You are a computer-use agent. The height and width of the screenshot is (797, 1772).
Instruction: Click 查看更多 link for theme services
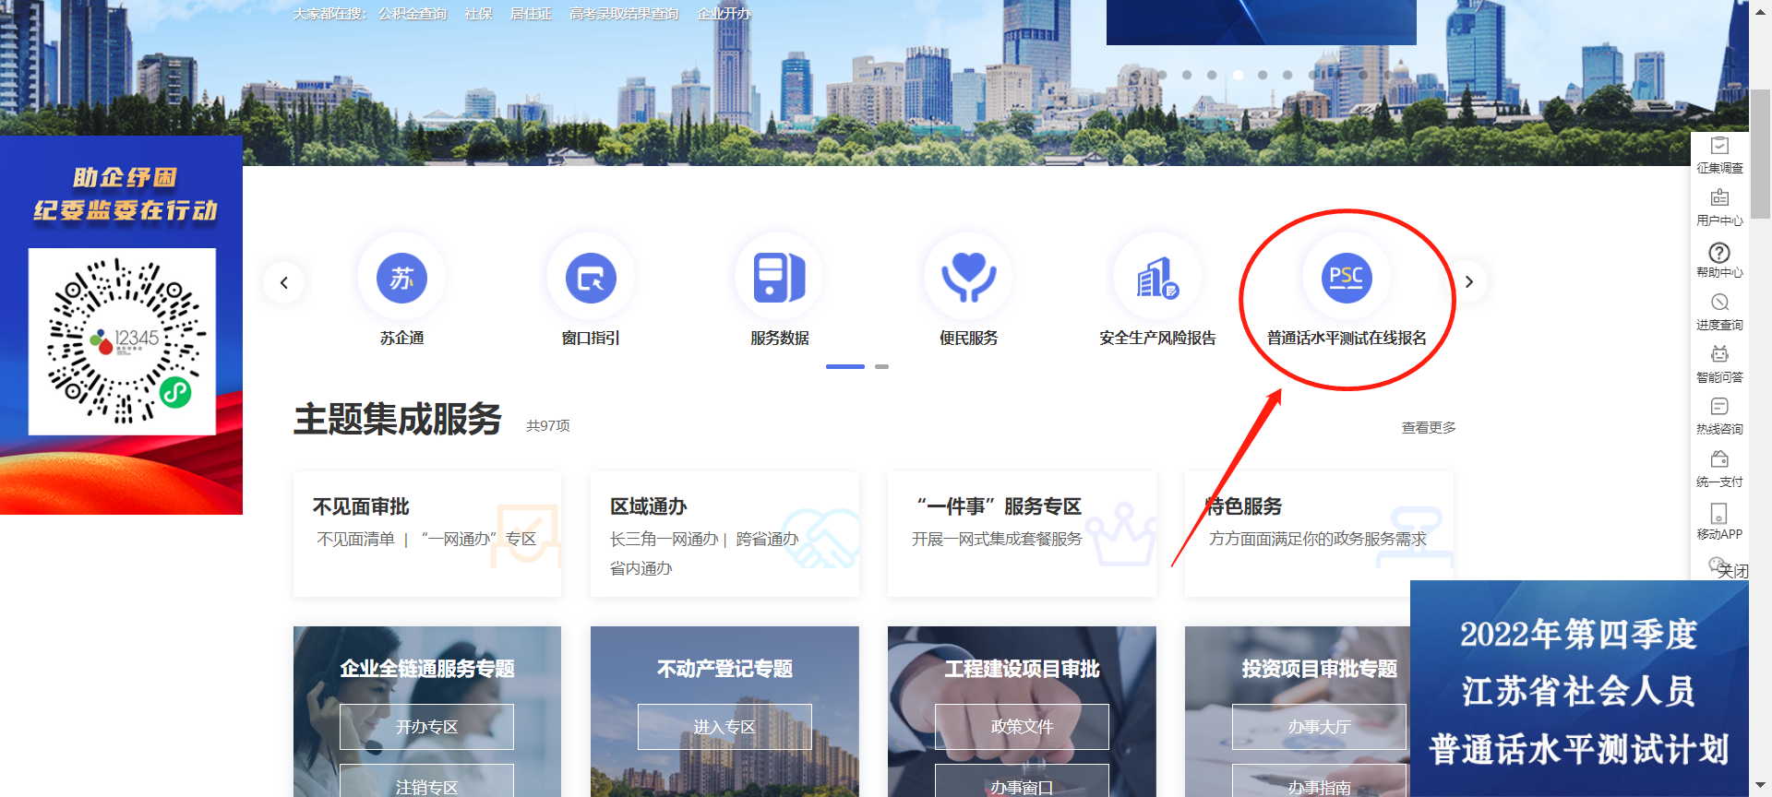point(1428,428)
